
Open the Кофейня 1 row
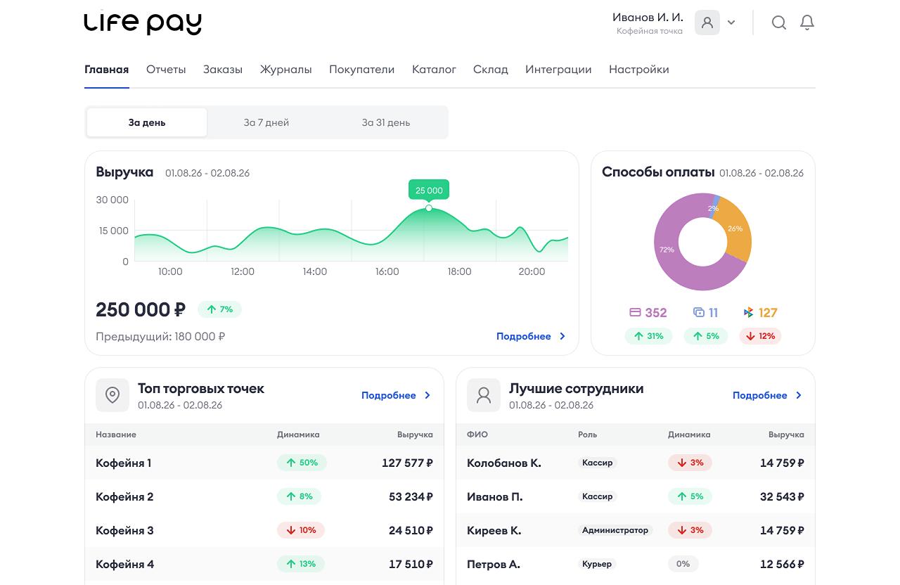point(264,463)
